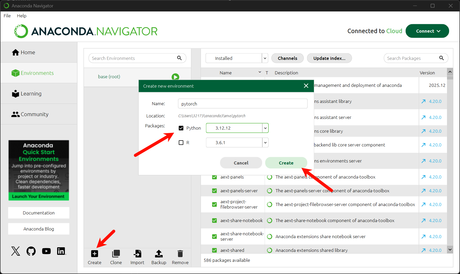Open the X (Twitter) social link icon
The width and height of the screenshot is (460, 274).
(16, 251)
